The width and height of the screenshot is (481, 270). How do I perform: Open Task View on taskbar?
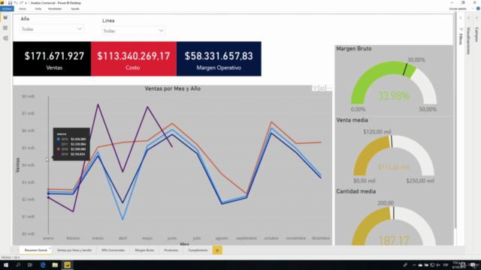[x=30, y=265]
